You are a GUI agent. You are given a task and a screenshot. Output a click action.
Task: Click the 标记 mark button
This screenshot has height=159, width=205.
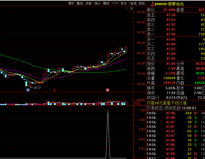[x=124, y=3]
